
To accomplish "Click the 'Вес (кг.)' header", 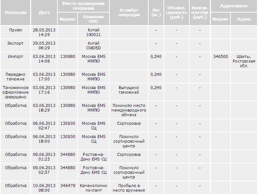I will (156, 13).
